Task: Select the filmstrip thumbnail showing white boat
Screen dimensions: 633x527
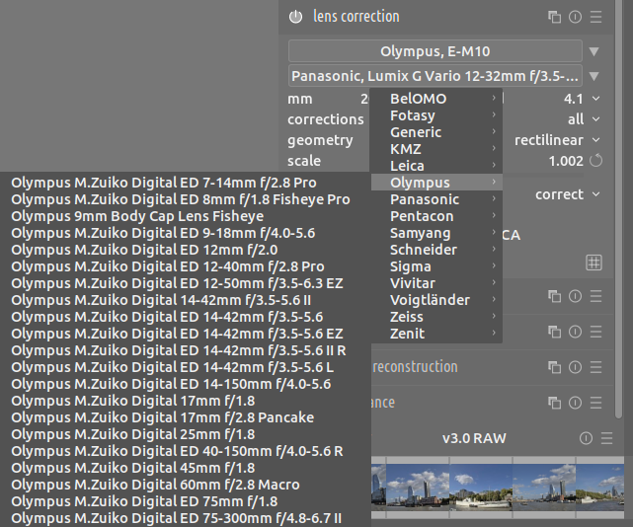Action: point(480,488)
